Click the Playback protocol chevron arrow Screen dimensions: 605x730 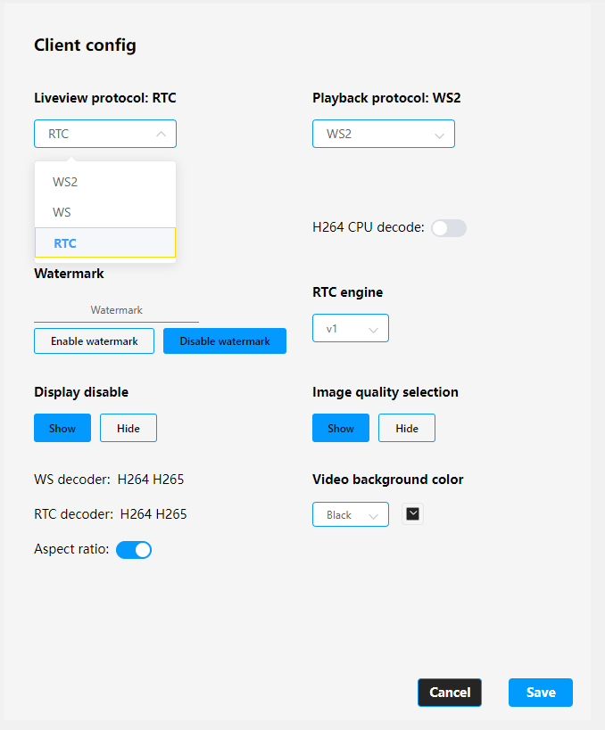[439, 135]
